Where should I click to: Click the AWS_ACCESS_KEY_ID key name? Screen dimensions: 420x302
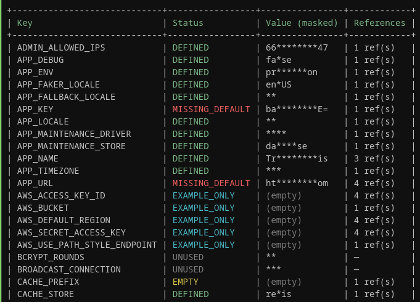pos(61,195)
